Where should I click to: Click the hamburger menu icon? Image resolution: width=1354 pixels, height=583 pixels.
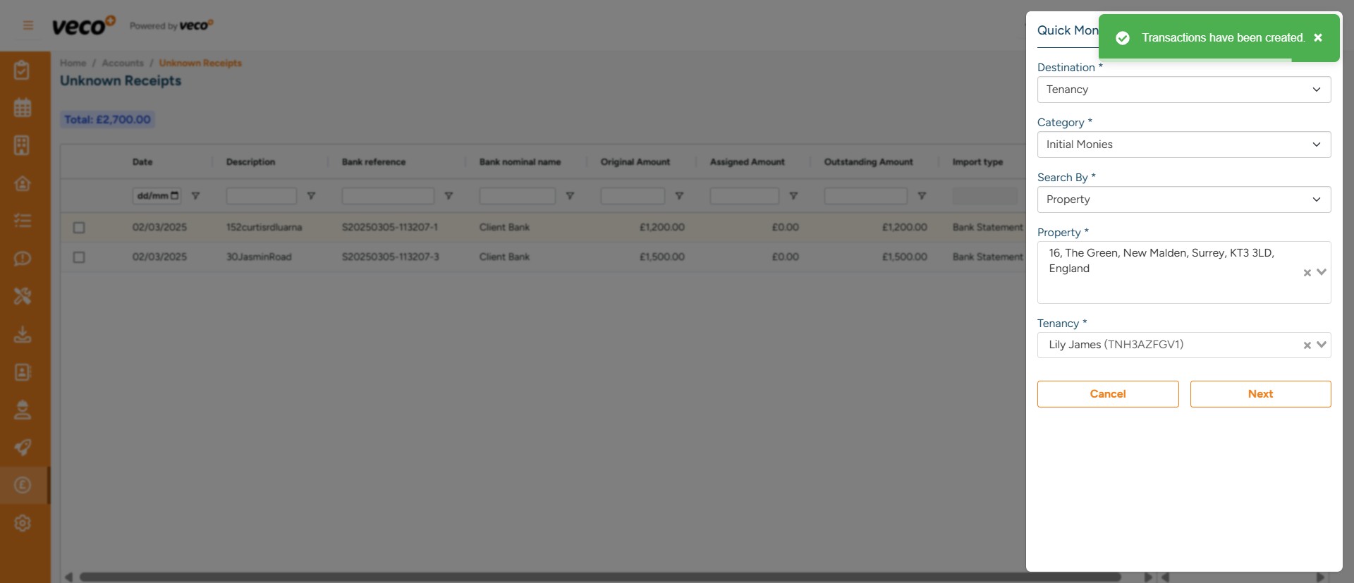(28, 25)
